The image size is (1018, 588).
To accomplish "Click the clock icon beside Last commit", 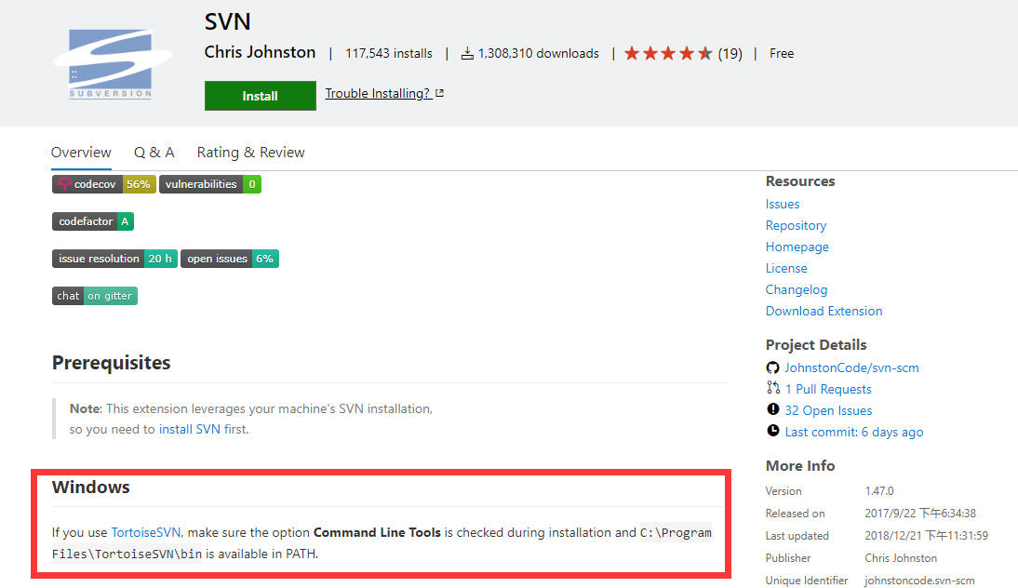I will 773,432.
